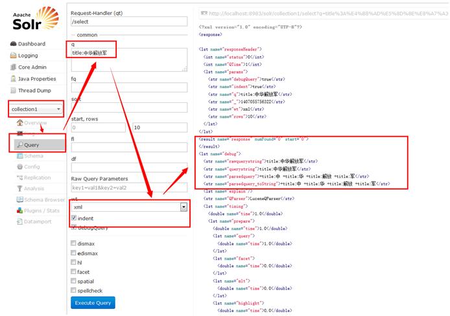Open Thread Dump page
Image resolution: width=450 pixels, height=316 pixels.
pyautogui.click(x=34, y=91)
